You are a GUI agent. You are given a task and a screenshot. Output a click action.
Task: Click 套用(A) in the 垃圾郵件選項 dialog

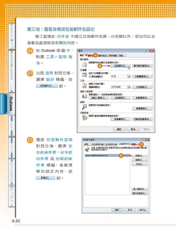pyautogui.click(x=143, y=210)
